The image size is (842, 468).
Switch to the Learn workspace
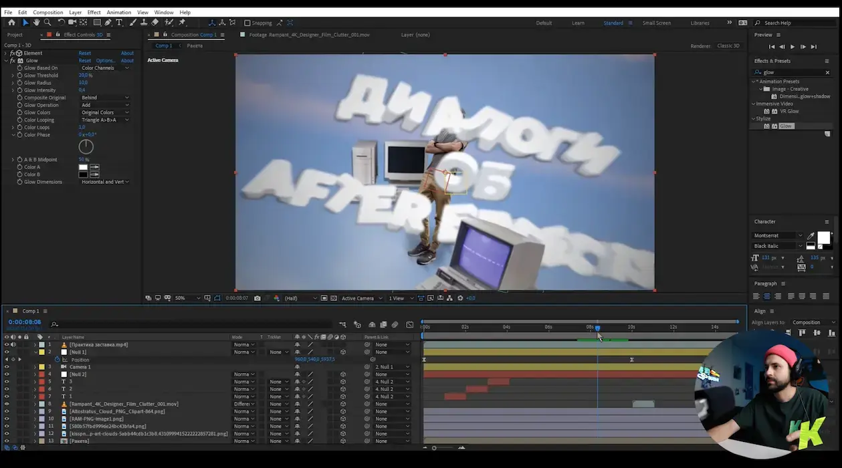578,23
